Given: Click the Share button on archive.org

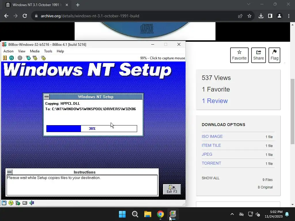Looking at the screenshot, I should click(258, 55).
